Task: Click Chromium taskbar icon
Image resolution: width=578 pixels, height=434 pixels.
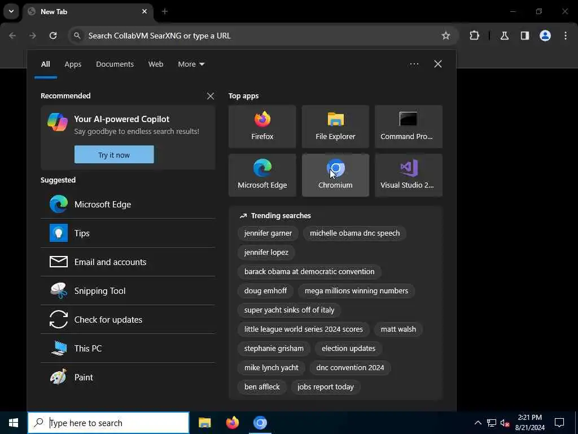Action: (260, 423)
